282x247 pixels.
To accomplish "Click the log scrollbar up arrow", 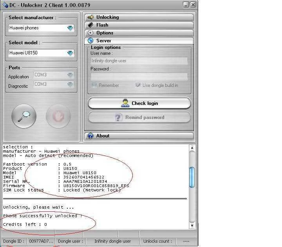I will (192, 148).
